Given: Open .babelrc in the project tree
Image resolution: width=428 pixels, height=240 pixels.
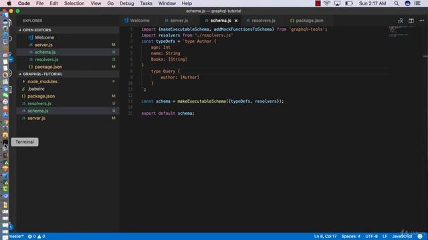Looking at the screenshot, I should [x=36, y=89].
